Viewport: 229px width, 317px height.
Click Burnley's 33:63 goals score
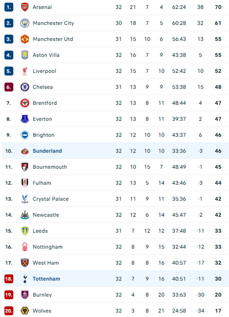tap(179, 295)
